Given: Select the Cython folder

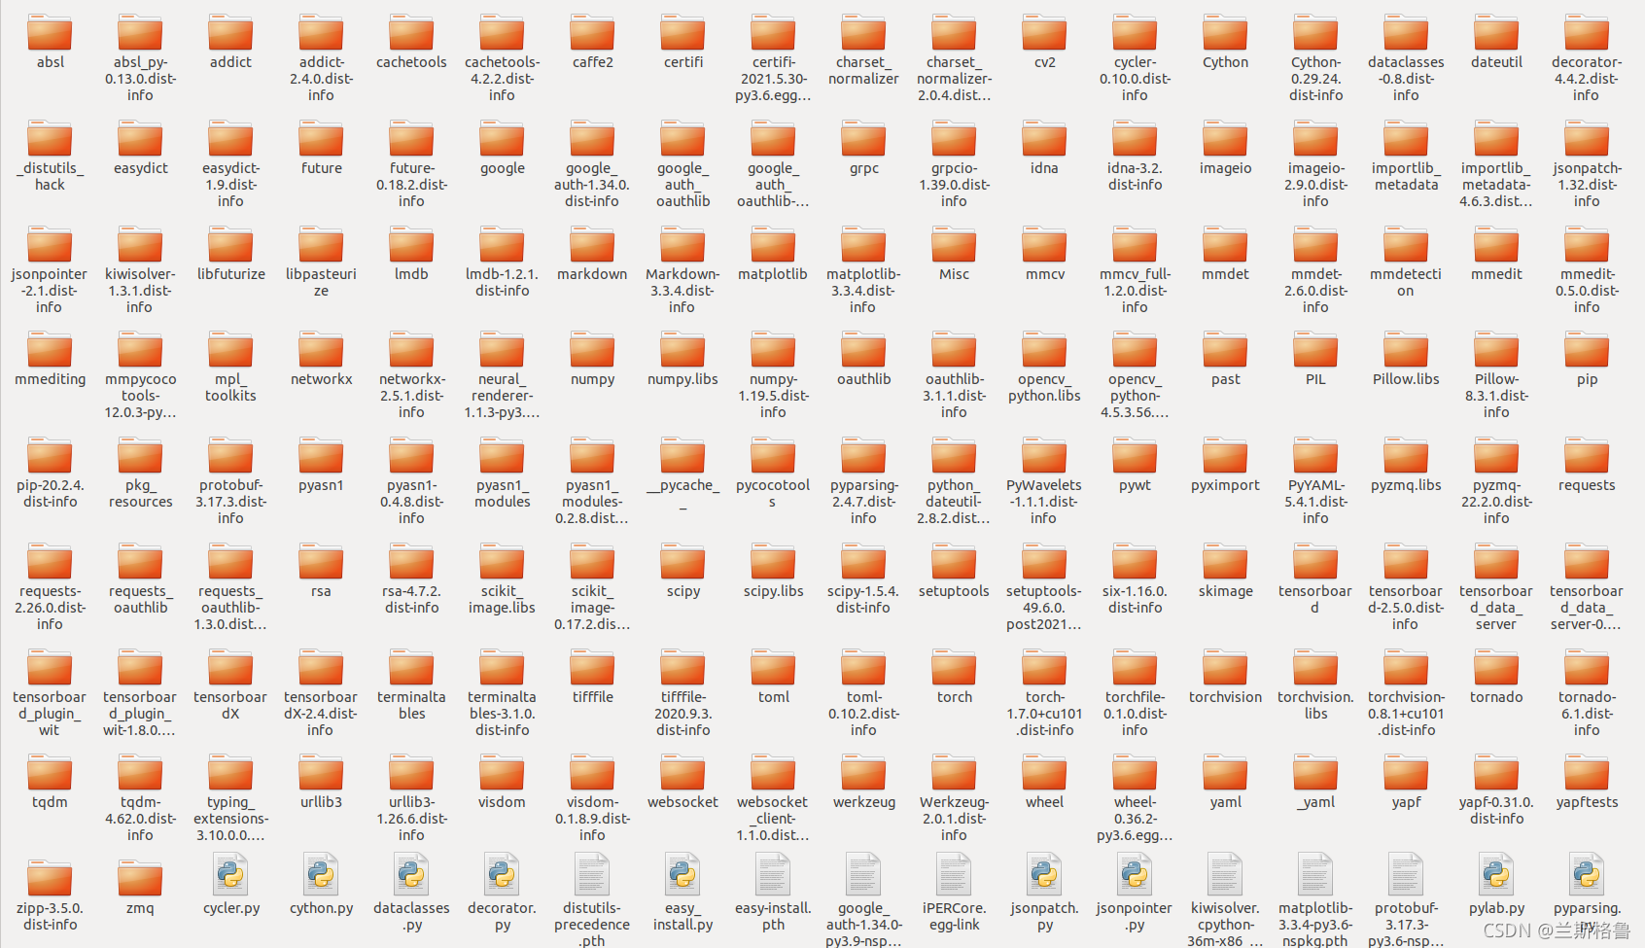Looking at the screenshot, I should 1225,33.
